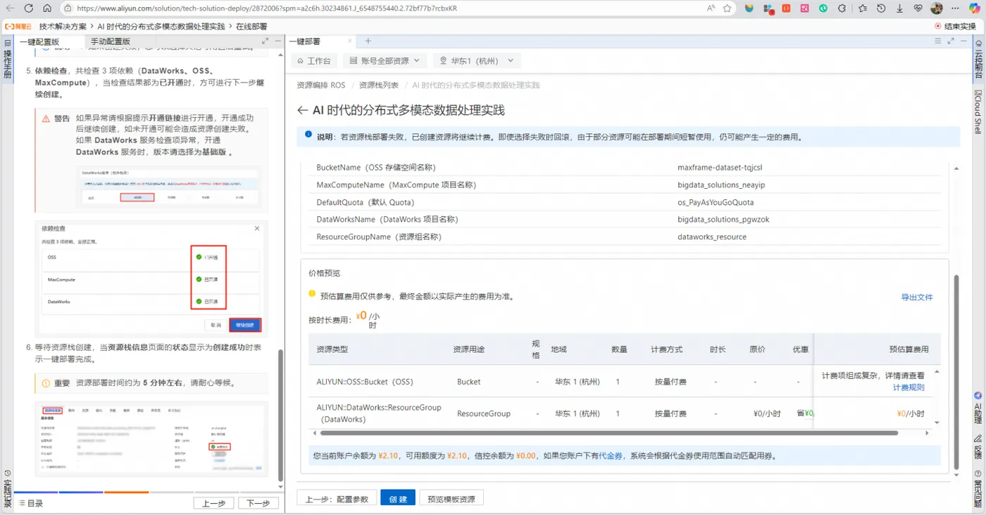Click the left guide panel scrollbar

[x=280, y=416]
